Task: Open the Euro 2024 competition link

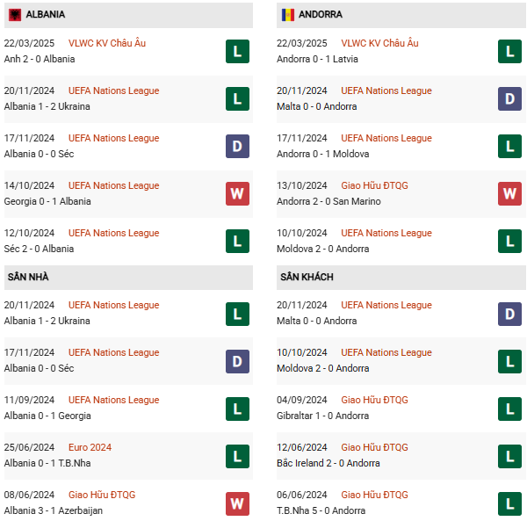Action: coord(90,447)
